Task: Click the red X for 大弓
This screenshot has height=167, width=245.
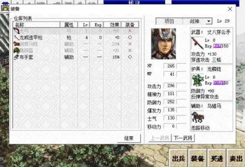Action: [130, 31]
